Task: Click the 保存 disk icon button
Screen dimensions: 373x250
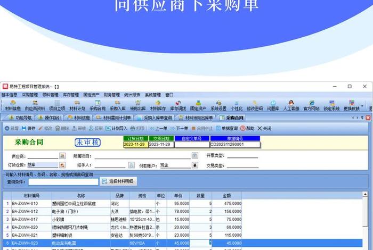Action: [29, 128]
